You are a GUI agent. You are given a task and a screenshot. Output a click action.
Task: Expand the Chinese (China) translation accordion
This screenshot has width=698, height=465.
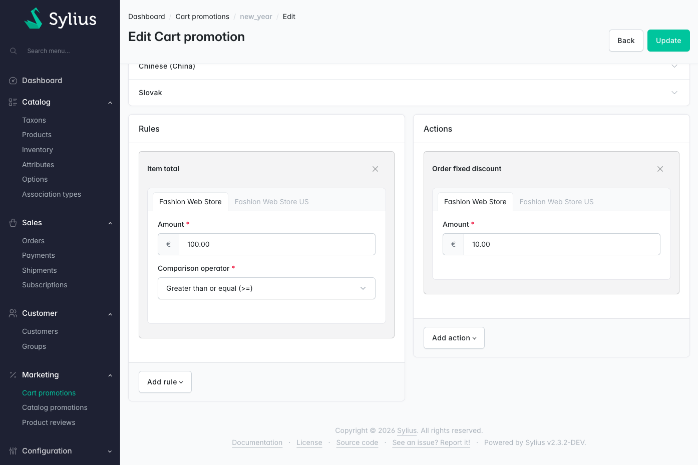(x=409, y=68)
